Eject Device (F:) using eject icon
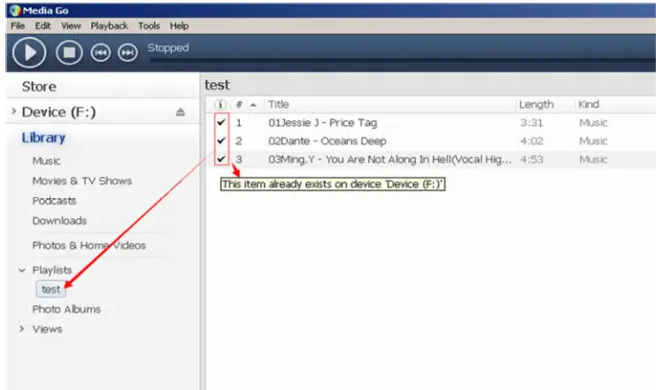656x390 pixels. [x=181, y=112]
